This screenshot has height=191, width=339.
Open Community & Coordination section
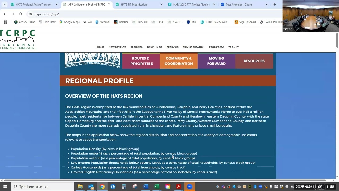tap(179, 61)
